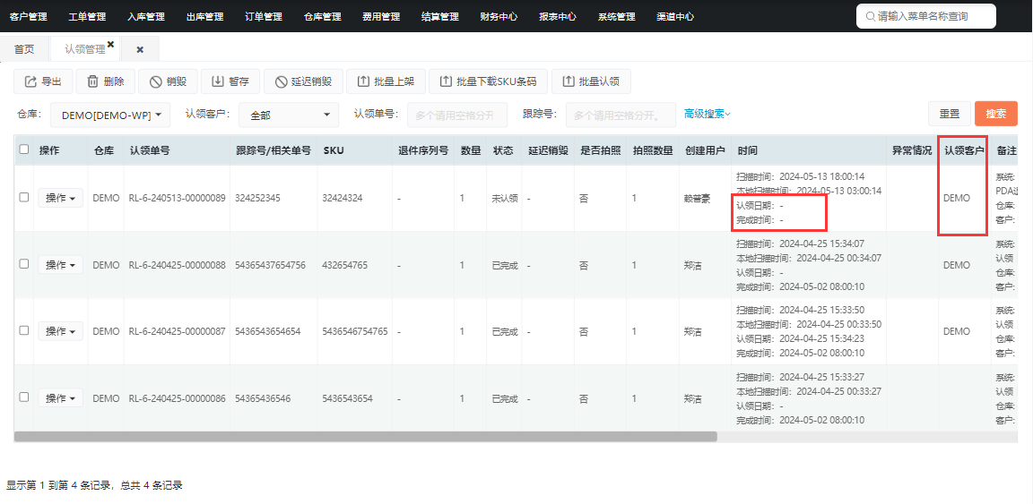Click tracking number 54365436546
This screenshot has width=1033, height=504.
(x=263, y=398)
